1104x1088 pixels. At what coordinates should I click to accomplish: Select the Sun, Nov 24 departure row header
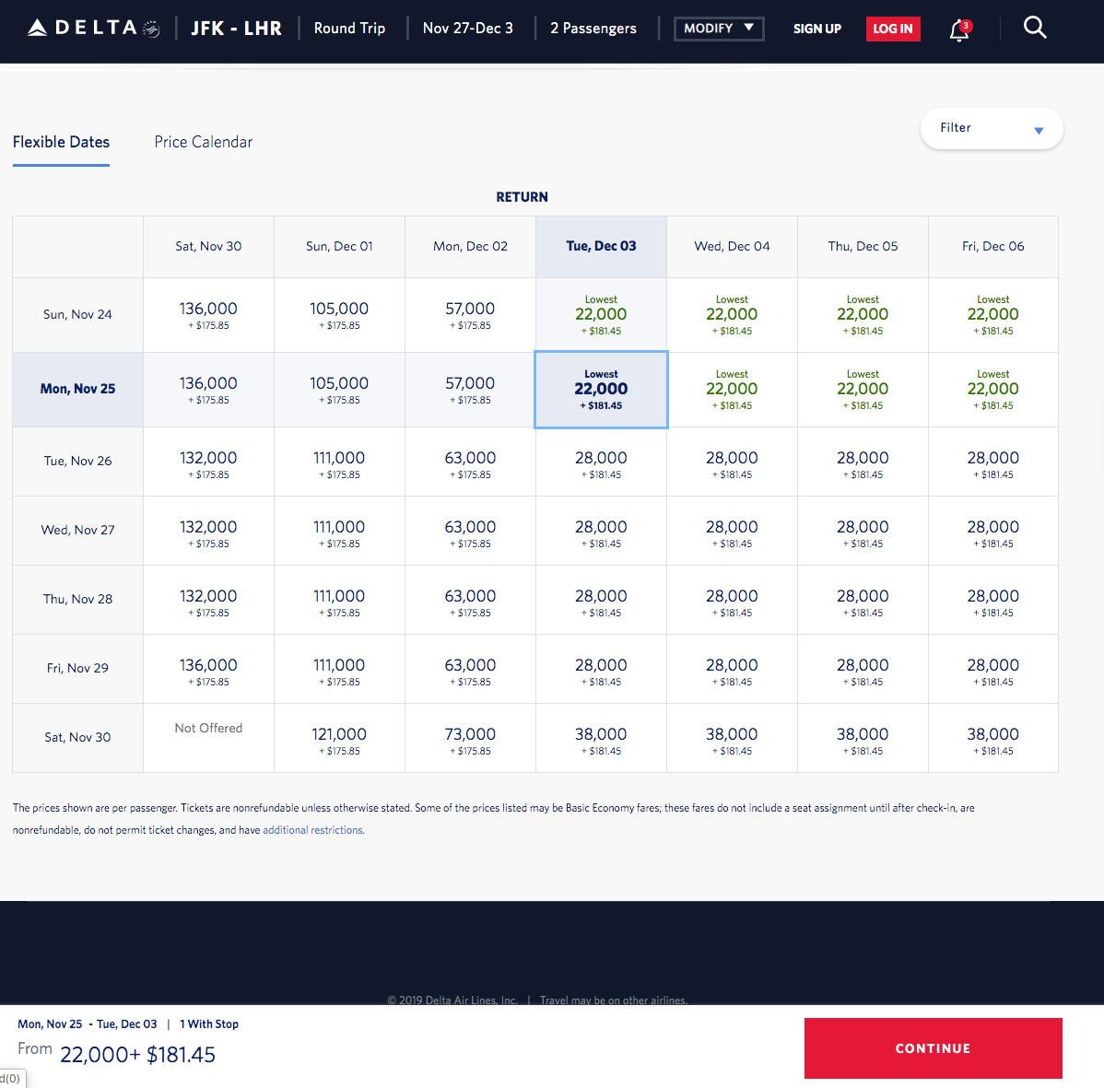(x=77, y=314)
